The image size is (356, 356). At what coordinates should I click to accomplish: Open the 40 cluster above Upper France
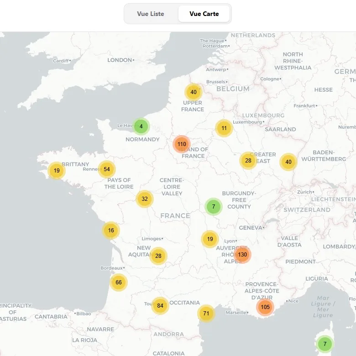click(x=194, y=92)
